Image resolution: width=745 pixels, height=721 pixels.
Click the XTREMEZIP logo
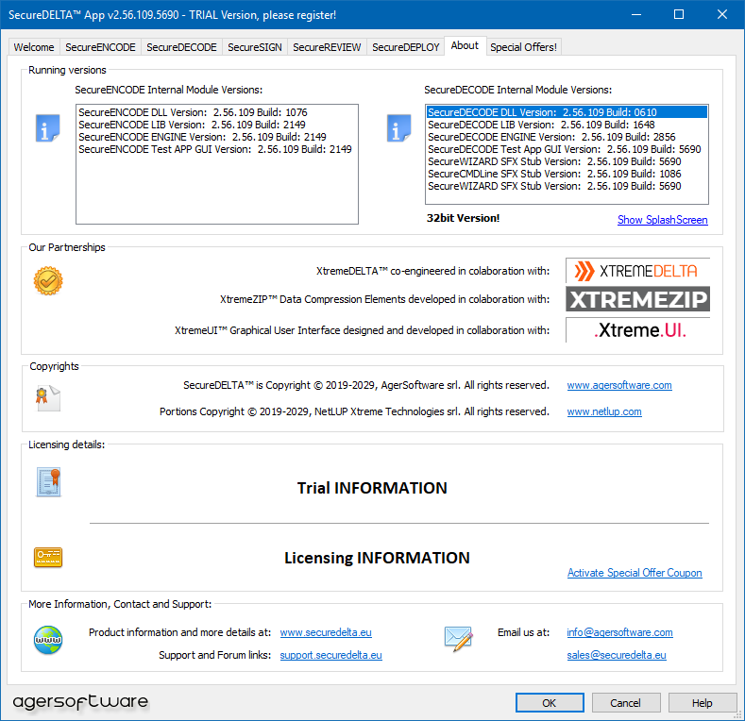pos(637,299)
